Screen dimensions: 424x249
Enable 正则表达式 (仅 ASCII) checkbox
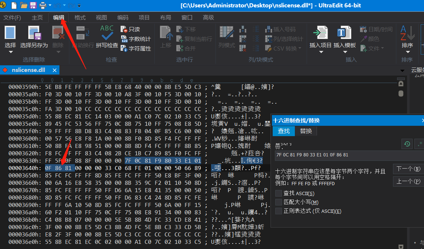pos(279,211)
